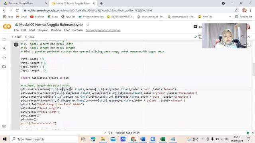Click the Type here to search box
The height and width of the screenshot is (143, 255).
point(44,139)
